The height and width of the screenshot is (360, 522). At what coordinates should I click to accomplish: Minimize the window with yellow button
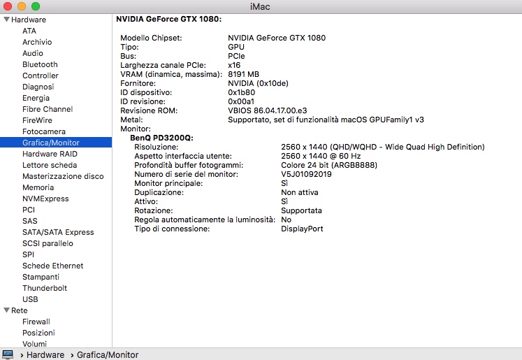coord(22,6)
